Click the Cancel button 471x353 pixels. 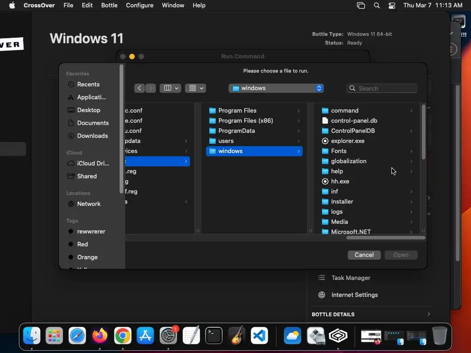pyautogui.click(x=364, y=255)
